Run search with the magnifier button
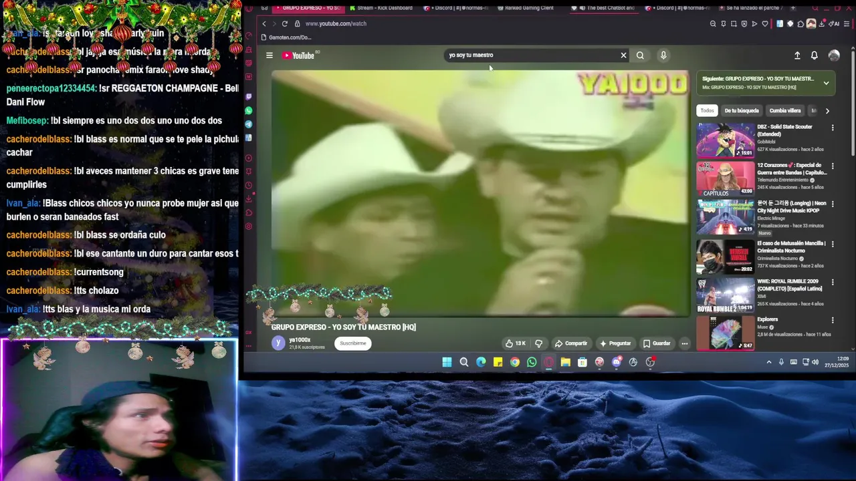Image resolution: width=856 pixels, height=481 pixels. tap(640, 55)
